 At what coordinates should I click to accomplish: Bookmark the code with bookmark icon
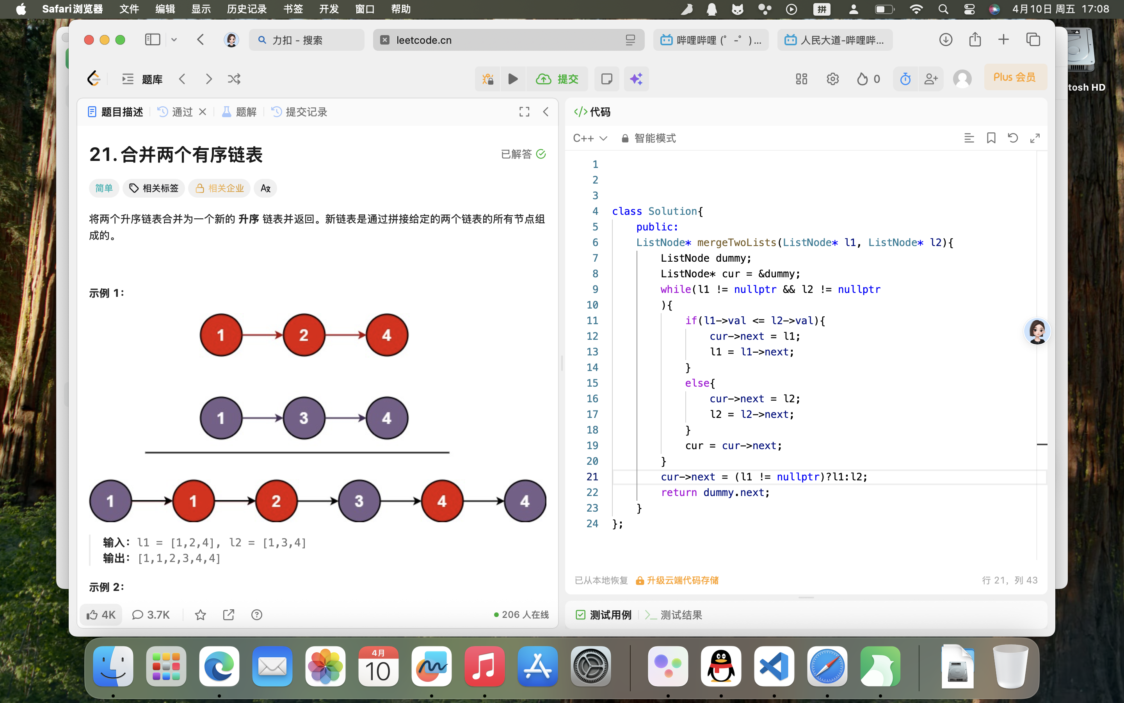point(991,138)
